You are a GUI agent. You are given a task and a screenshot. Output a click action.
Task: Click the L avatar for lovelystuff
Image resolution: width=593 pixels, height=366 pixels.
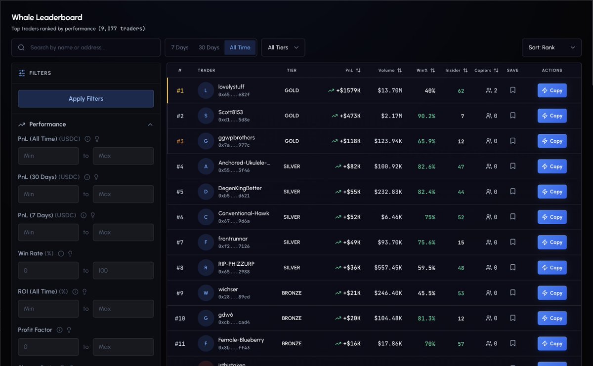click(206, 90)
